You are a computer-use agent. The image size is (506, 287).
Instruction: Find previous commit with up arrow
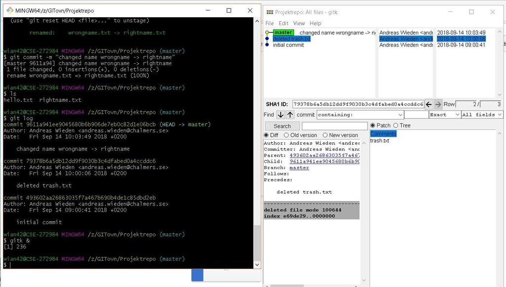[x=290, y=115]
